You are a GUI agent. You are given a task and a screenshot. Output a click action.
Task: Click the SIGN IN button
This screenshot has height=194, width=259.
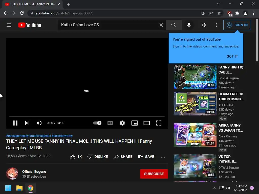click(237, 25)
